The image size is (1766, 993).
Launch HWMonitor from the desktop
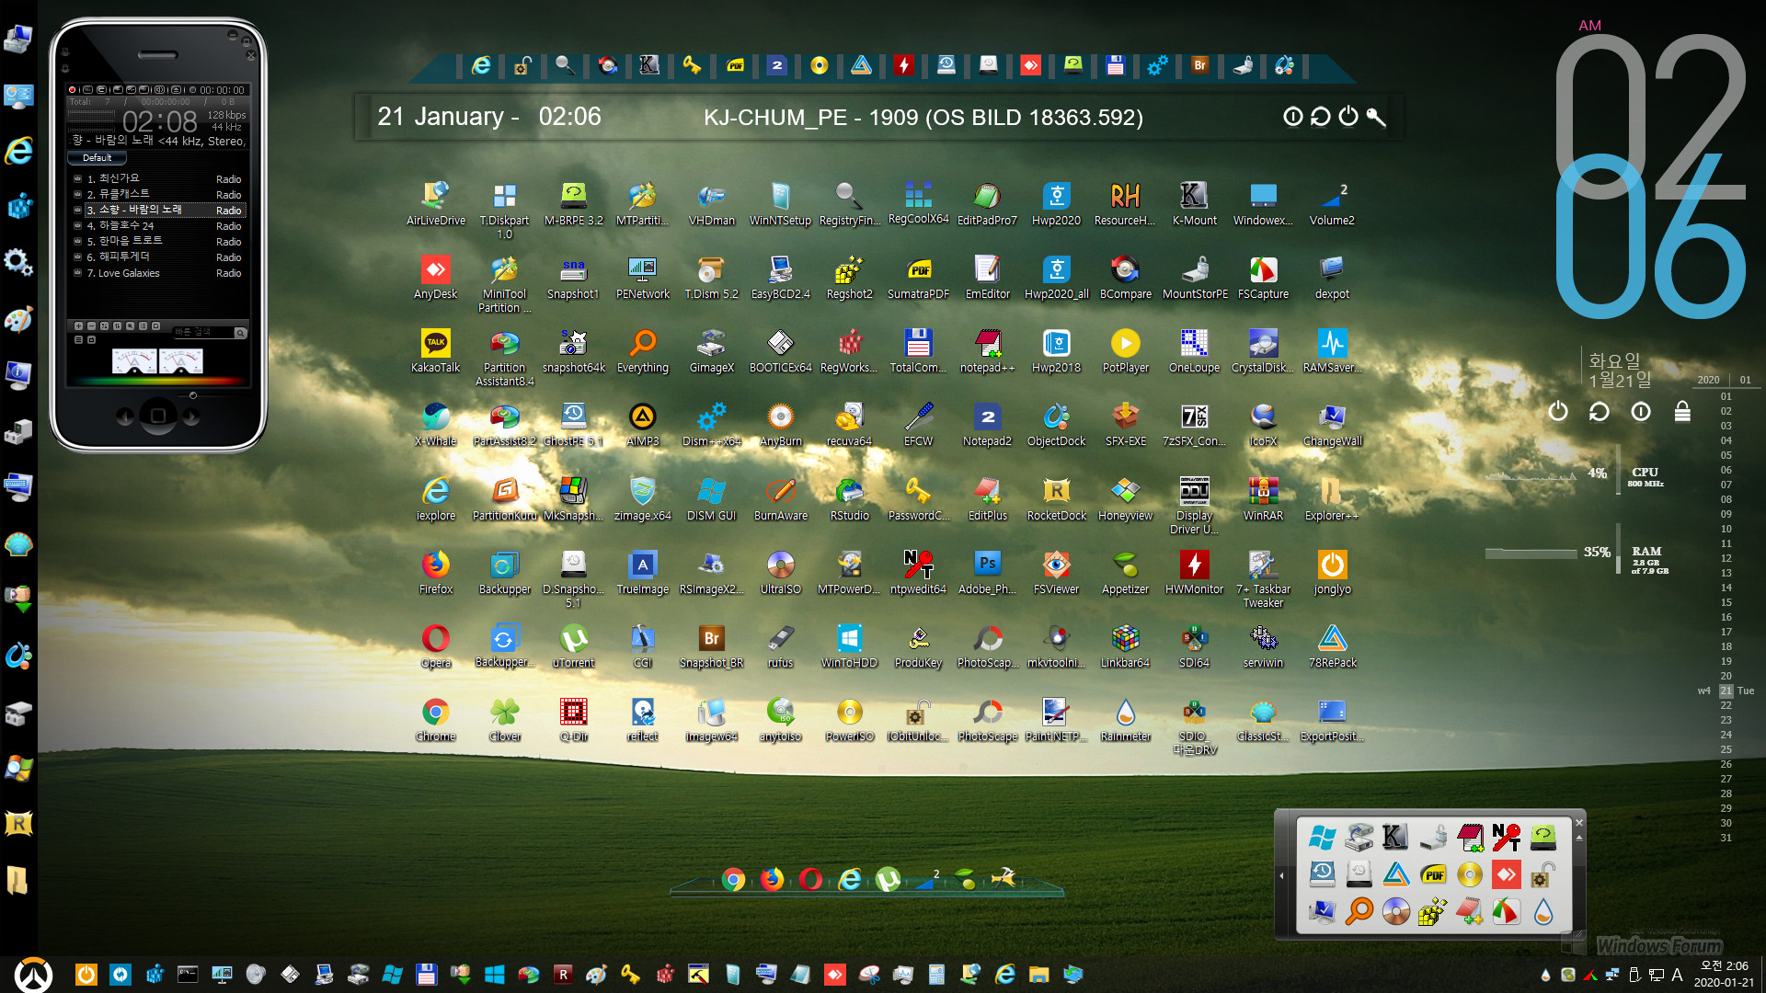pyautogui.click(x=1194, y=572)
